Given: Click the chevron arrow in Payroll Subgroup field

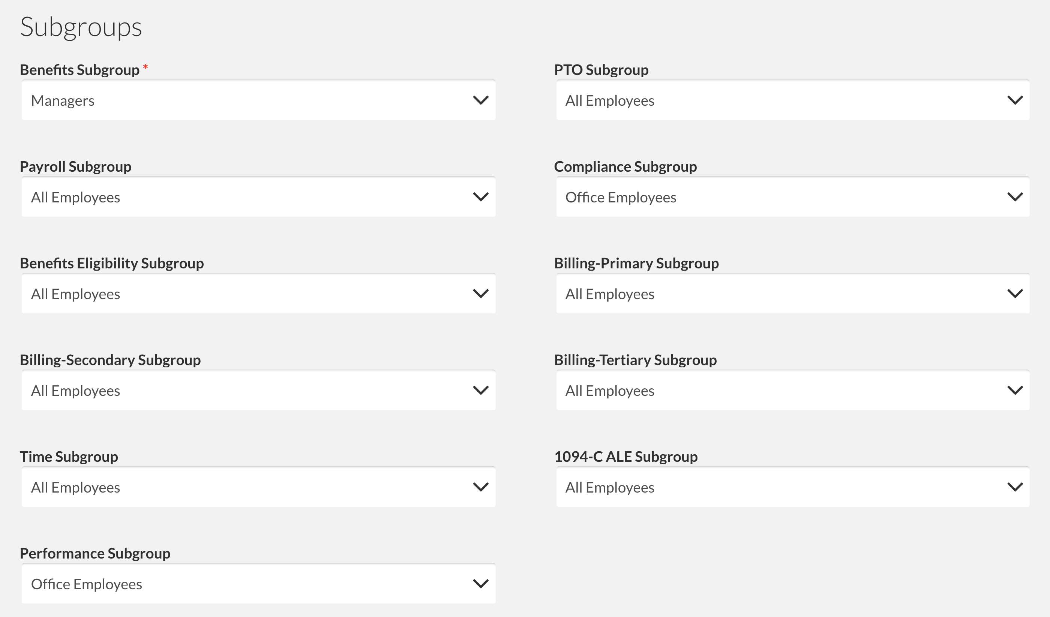Looking at the screenshot, I should [x=480, y=197].
